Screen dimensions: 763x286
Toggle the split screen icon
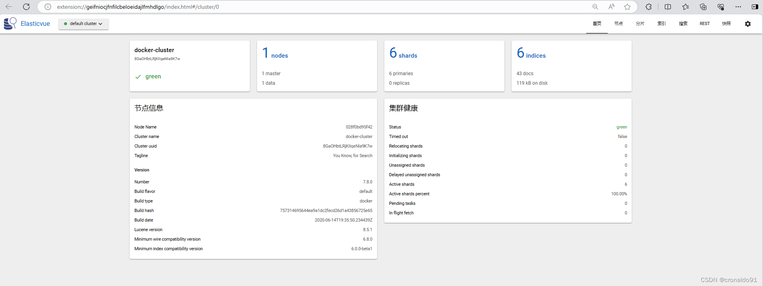pos(668,7)
